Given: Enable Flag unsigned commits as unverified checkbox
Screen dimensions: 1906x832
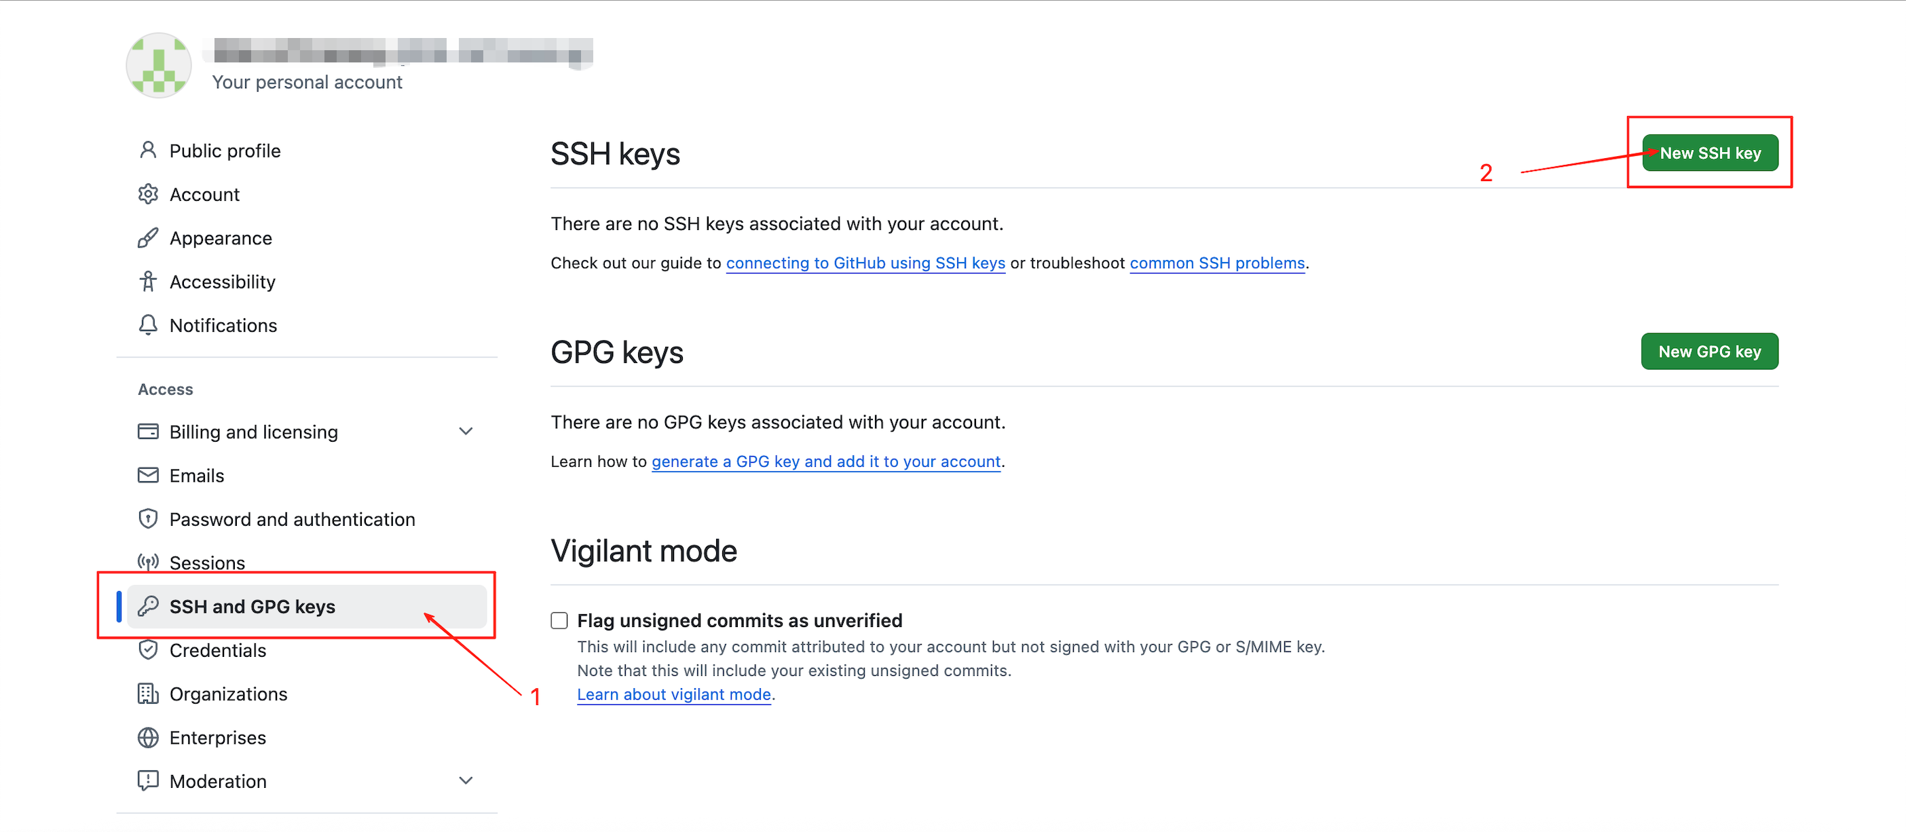Looking at the screenshot, I should click(x=559, y=620).
